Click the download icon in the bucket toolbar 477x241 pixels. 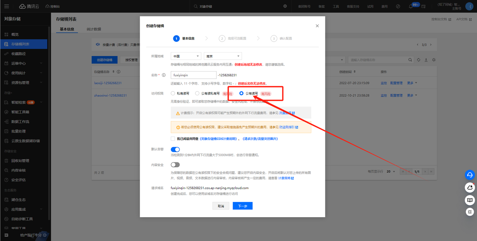pos(426,60)
